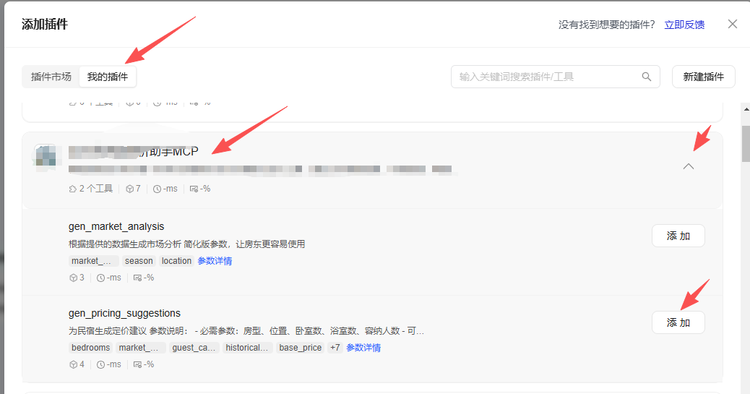Click the cube icon next to 3
The width and height of the screenshot is (750, 394).
point(73,278)
